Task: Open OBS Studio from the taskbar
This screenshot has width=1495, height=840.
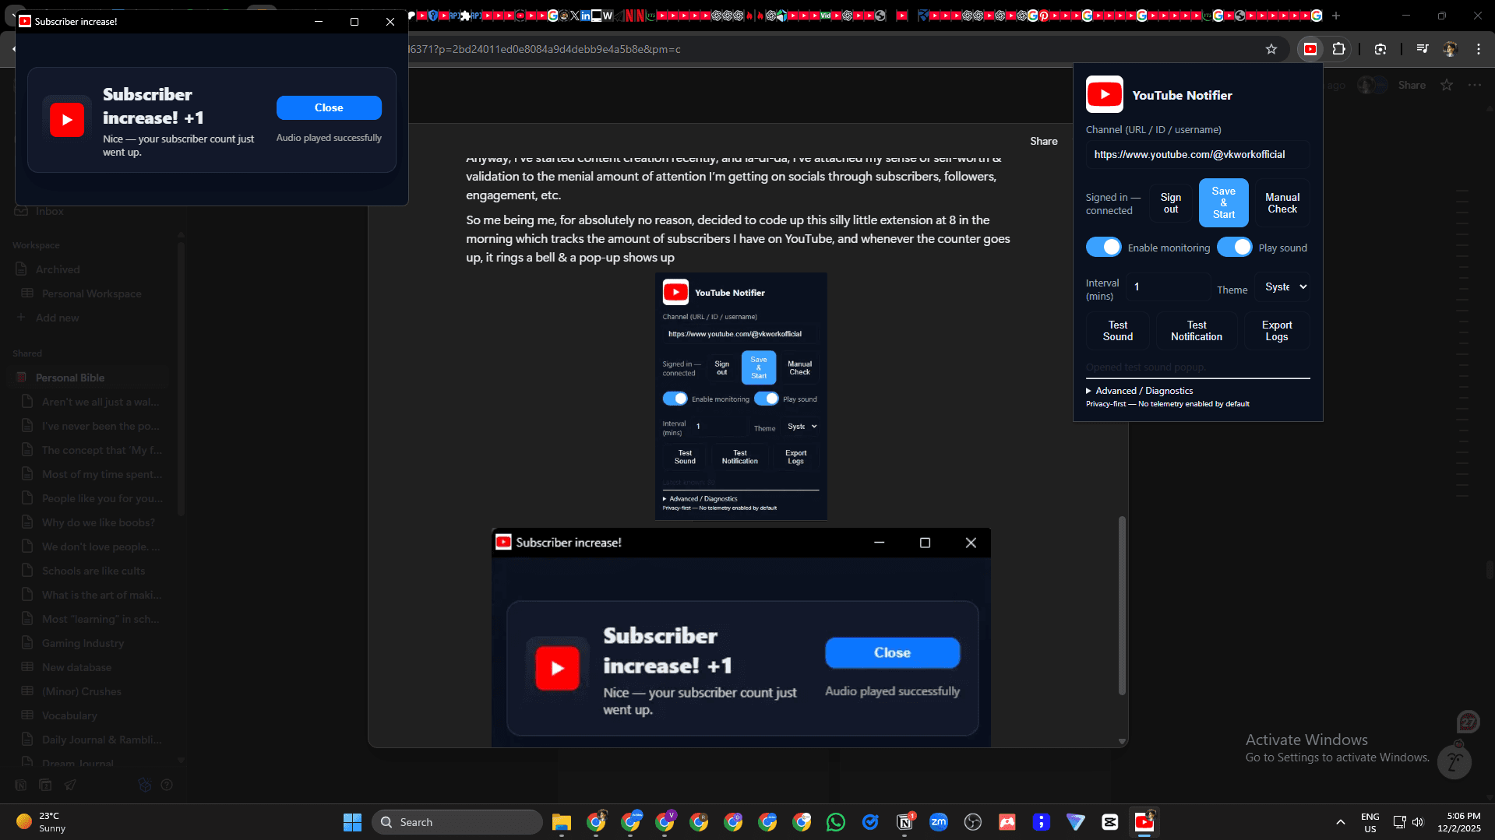Action: coord(973,822)
